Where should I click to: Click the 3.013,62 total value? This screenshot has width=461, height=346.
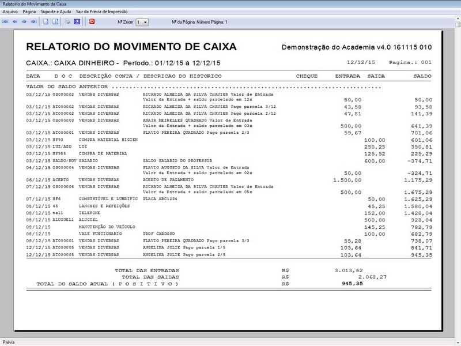[x=349, y=270]
